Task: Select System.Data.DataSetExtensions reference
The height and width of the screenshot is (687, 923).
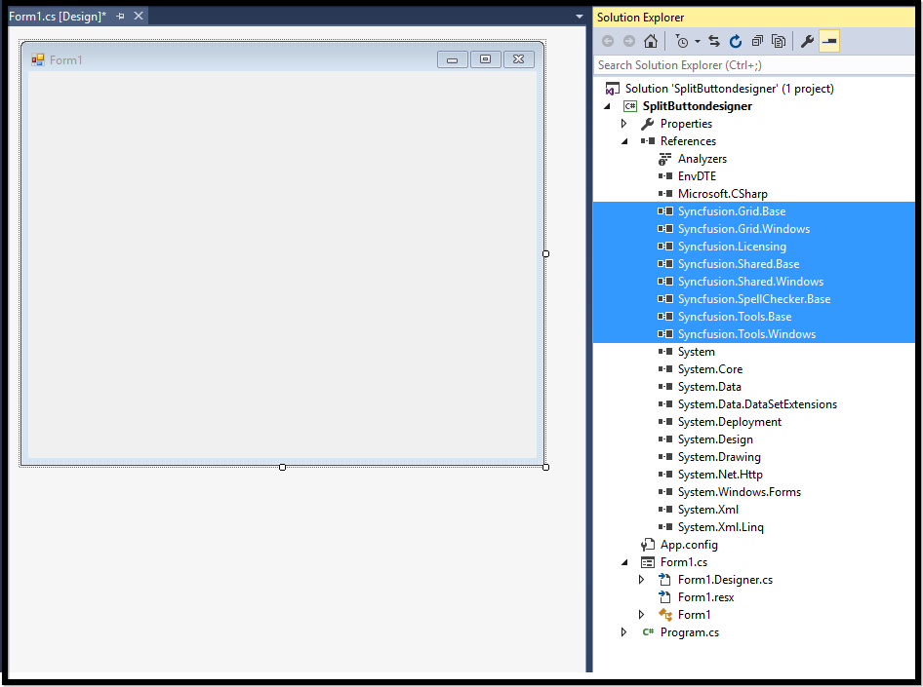Action: click(x=757, y=404)
